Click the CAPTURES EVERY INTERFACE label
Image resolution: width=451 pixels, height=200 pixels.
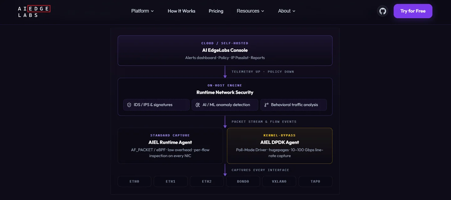pos(260,170)
